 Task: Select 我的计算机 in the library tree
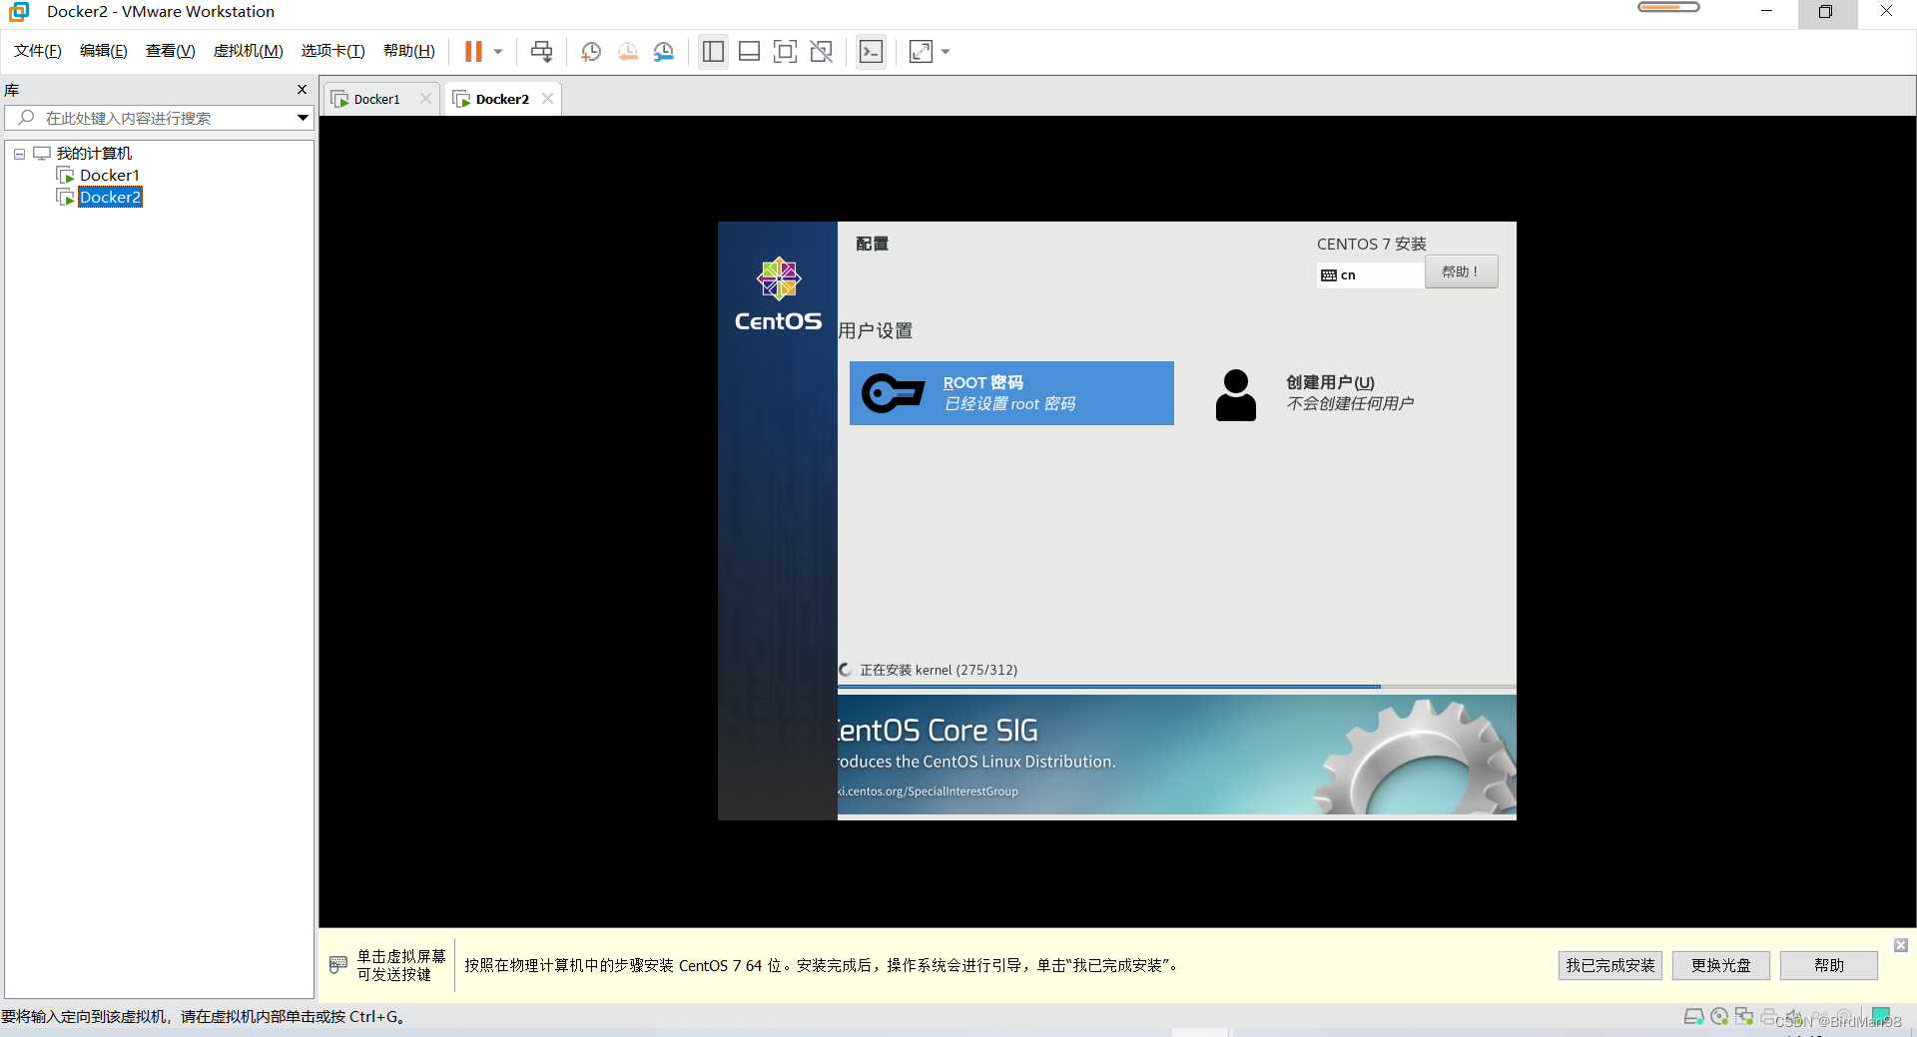click(x=94, y=154)
